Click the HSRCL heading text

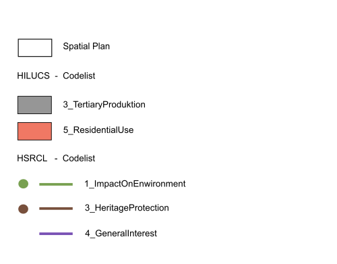coord(32,158)
